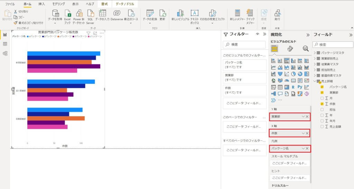The image size is (354, 189).
Task: Create a new measure (新しいメジャー)
Action: [237, 15]
